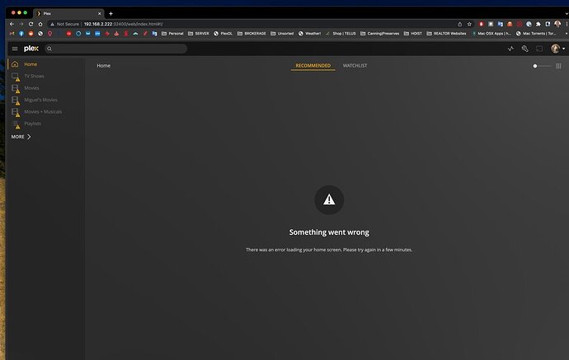Open a new browser tab
This screenshot has width=569, height=360.
(111, 13)
